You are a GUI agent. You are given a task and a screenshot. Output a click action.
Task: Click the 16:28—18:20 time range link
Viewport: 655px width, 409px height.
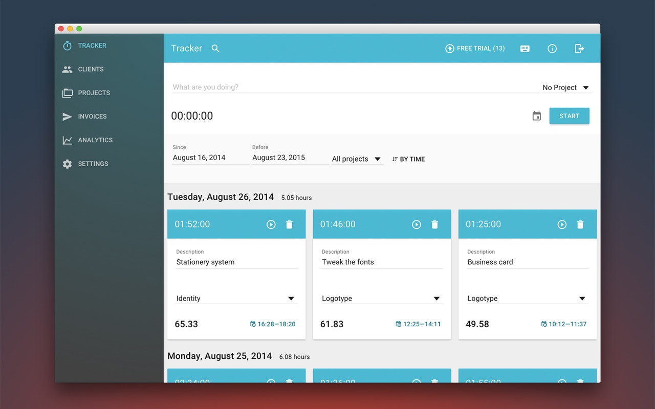pos(273,324)
